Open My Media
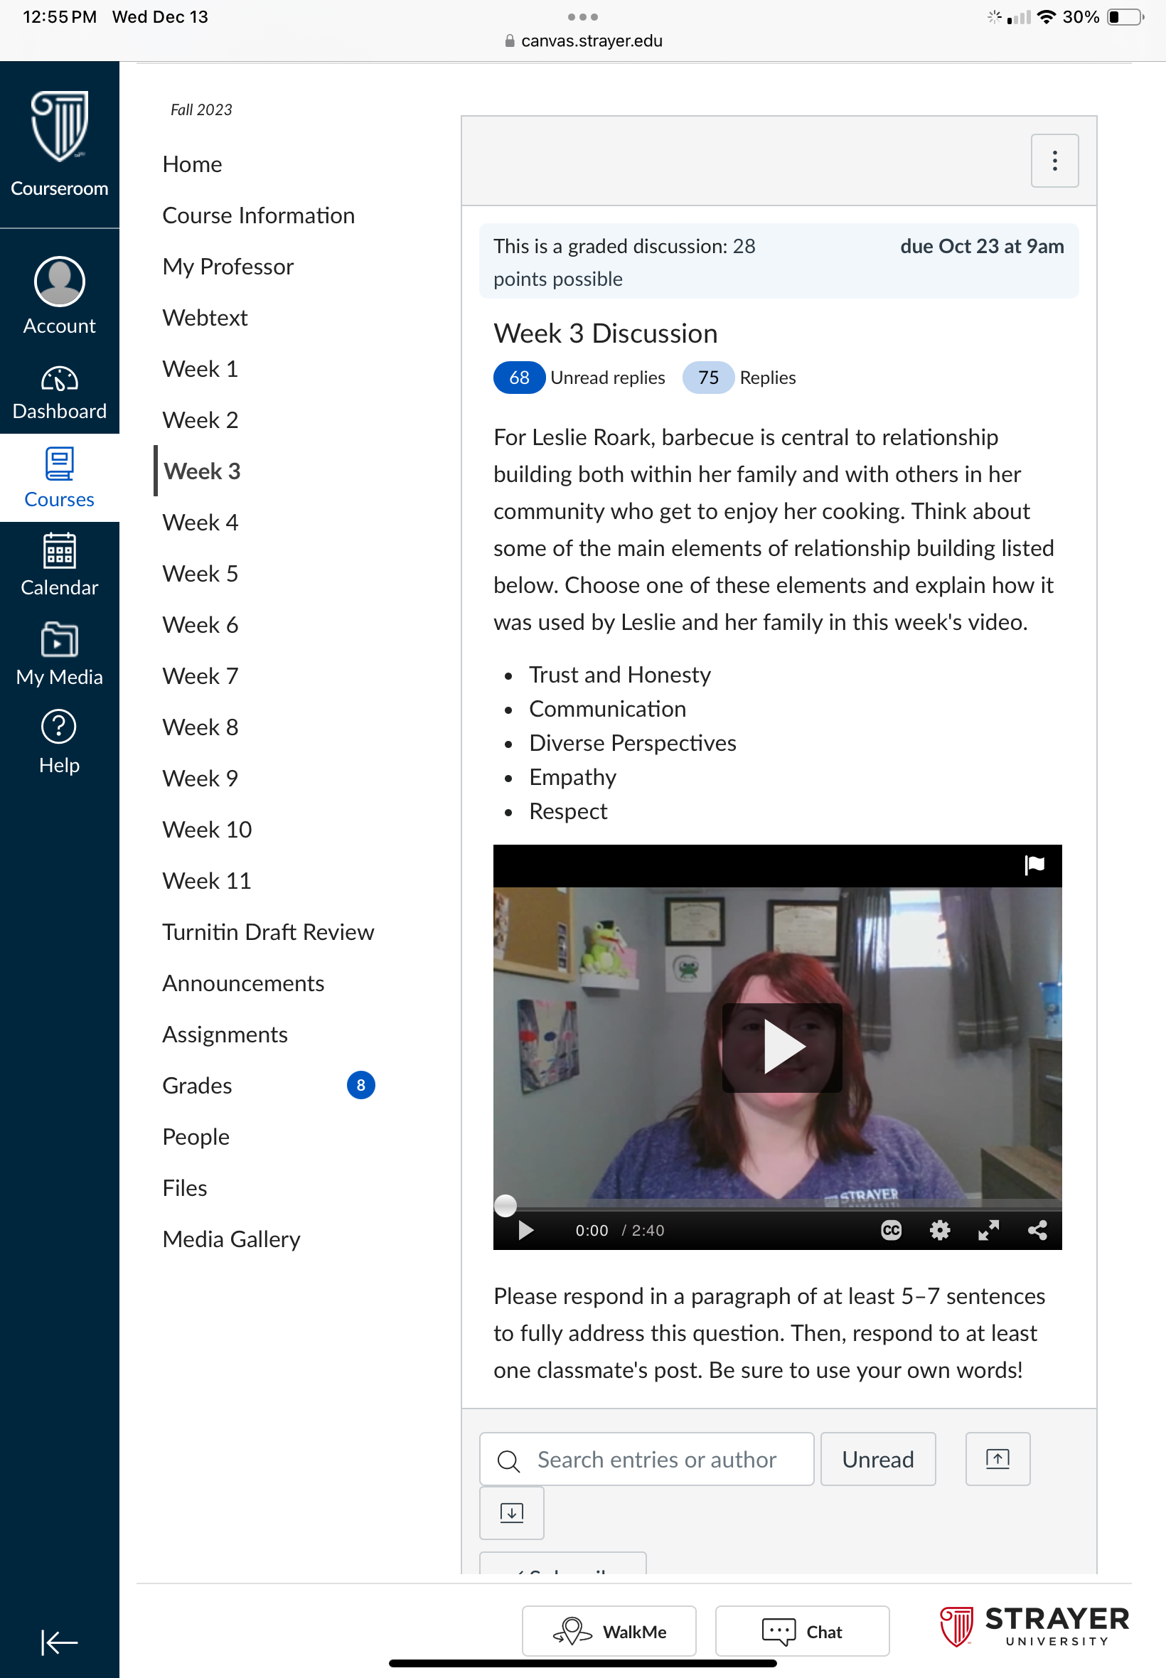The width and height of the screenshot is (1166, 1678). click(59, 653)
